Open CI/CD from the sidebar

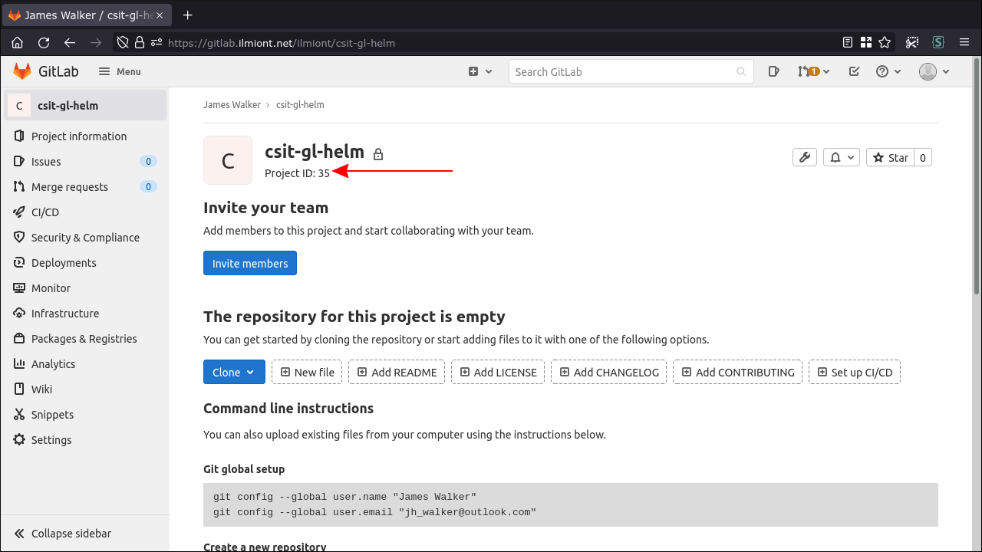46,212
